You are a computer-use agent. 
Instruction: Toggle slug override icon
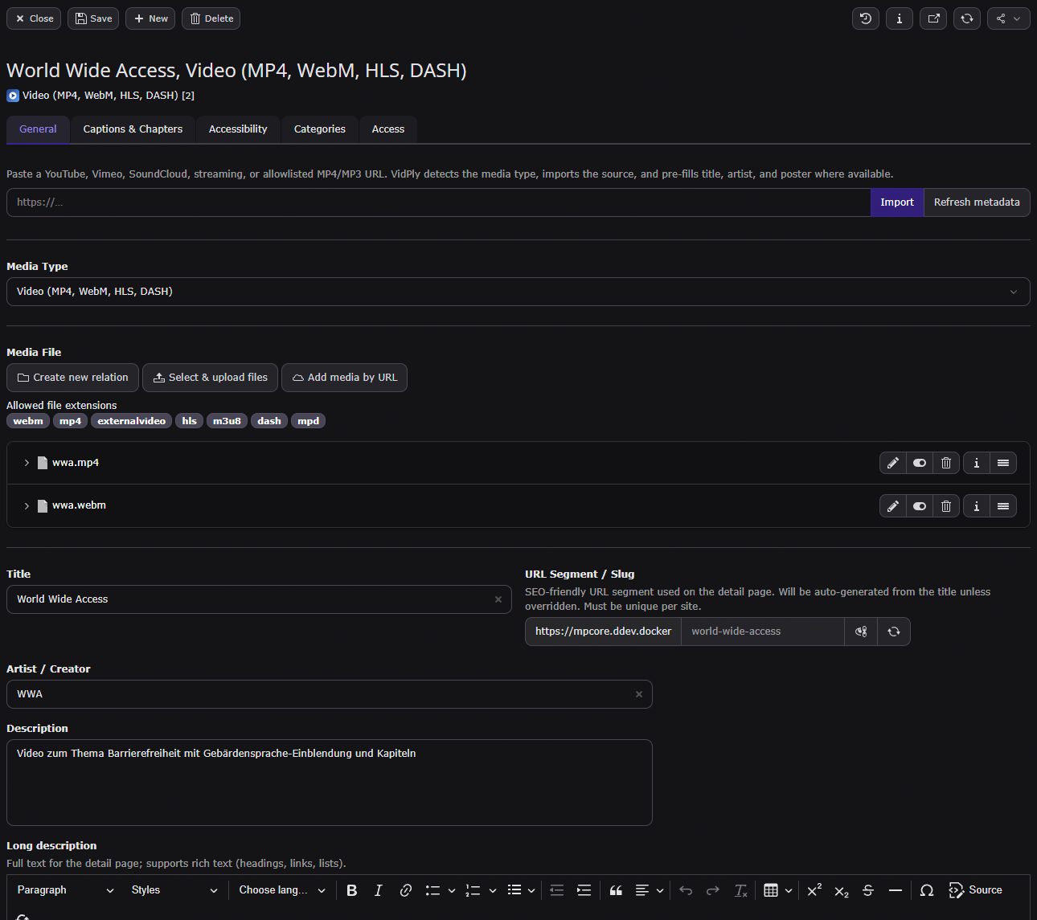pos(861,632)
